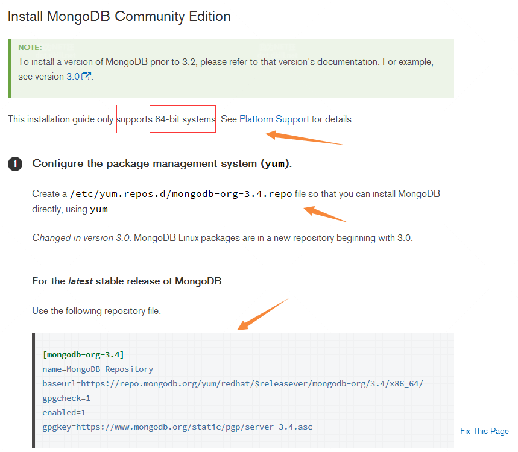Click the Install MongoDB Community Edition heading
This screenshot has width=518, height=452.
[x=119, y=17]
